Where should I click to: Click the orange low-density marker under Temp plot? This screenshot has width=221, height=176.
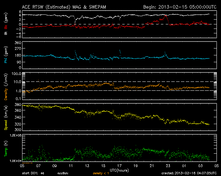click(27, 163)
